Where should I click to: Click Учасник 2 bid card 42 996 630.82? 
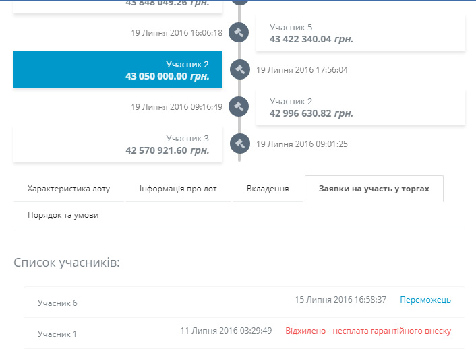coord(360,107)
